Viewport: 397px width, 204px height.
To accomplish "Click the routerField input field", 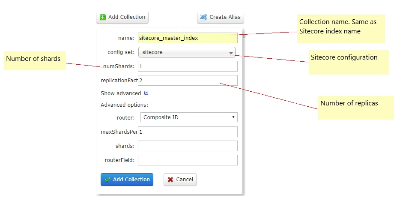I will tap(188, 160).
